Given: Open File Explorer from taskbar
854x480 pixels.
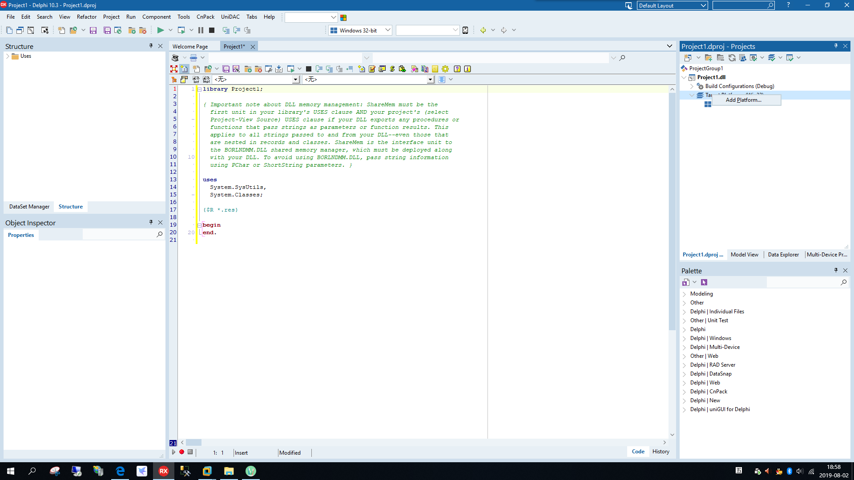Looking at the screenshot, I should coord(229,471).
